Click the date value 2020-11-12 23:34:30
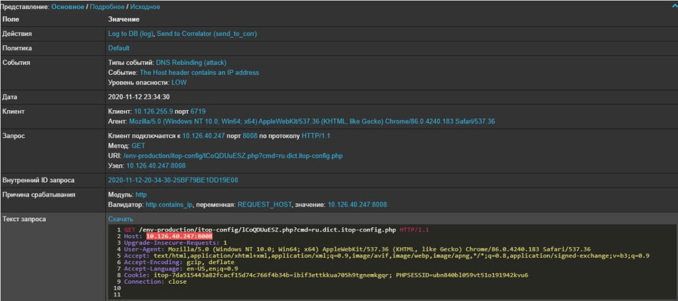 click(139, 97)
